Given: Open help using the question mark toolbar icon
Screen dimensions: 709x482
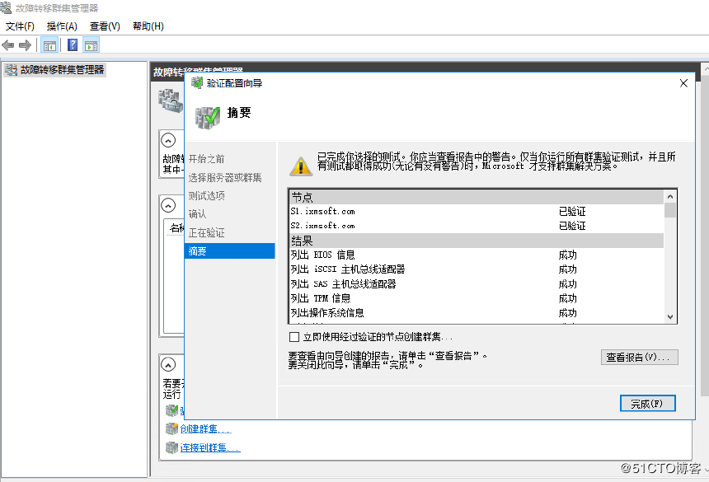Looking at the screenshot, I should [x=72, y=44].
